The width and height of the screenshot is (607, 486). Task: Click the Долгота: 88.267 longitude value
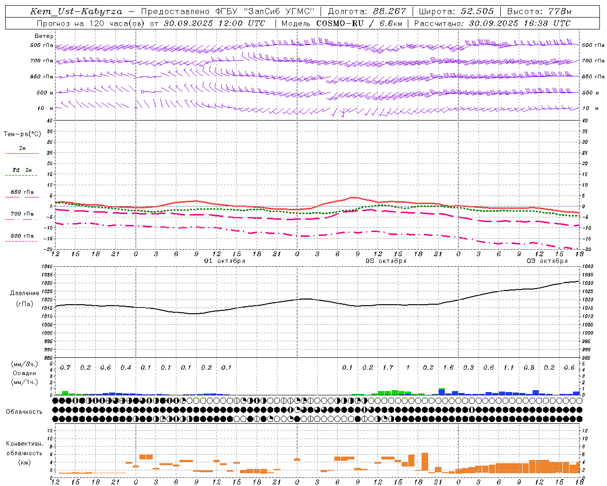367,11
